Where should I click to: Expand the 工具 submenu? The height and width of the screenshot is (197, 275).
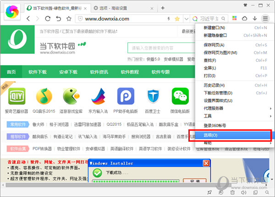[x=235, y=116]
